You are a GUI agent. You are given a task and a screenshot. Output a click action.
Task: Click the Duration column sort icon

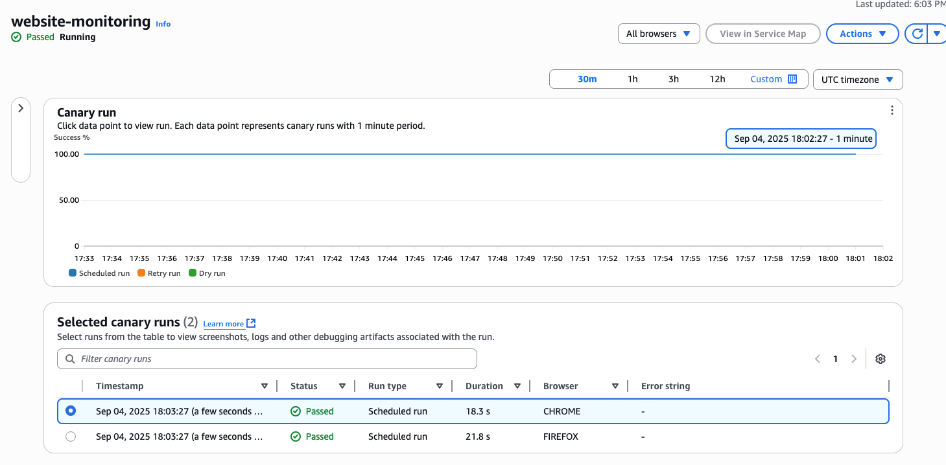click(x=517, y=386)
